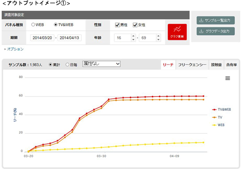Toggle the 男性 checkbox
245x169 pixels.
point(117,25)
